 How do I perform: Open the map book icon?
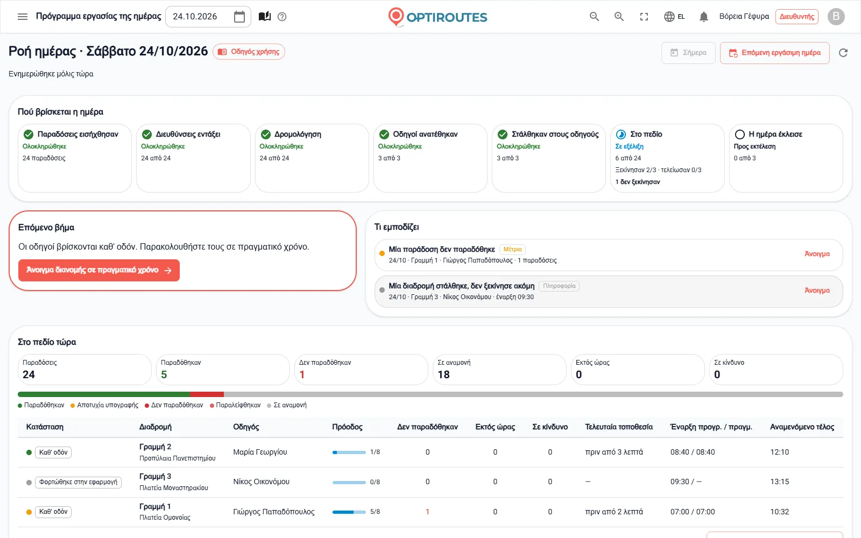coord(265,17)
